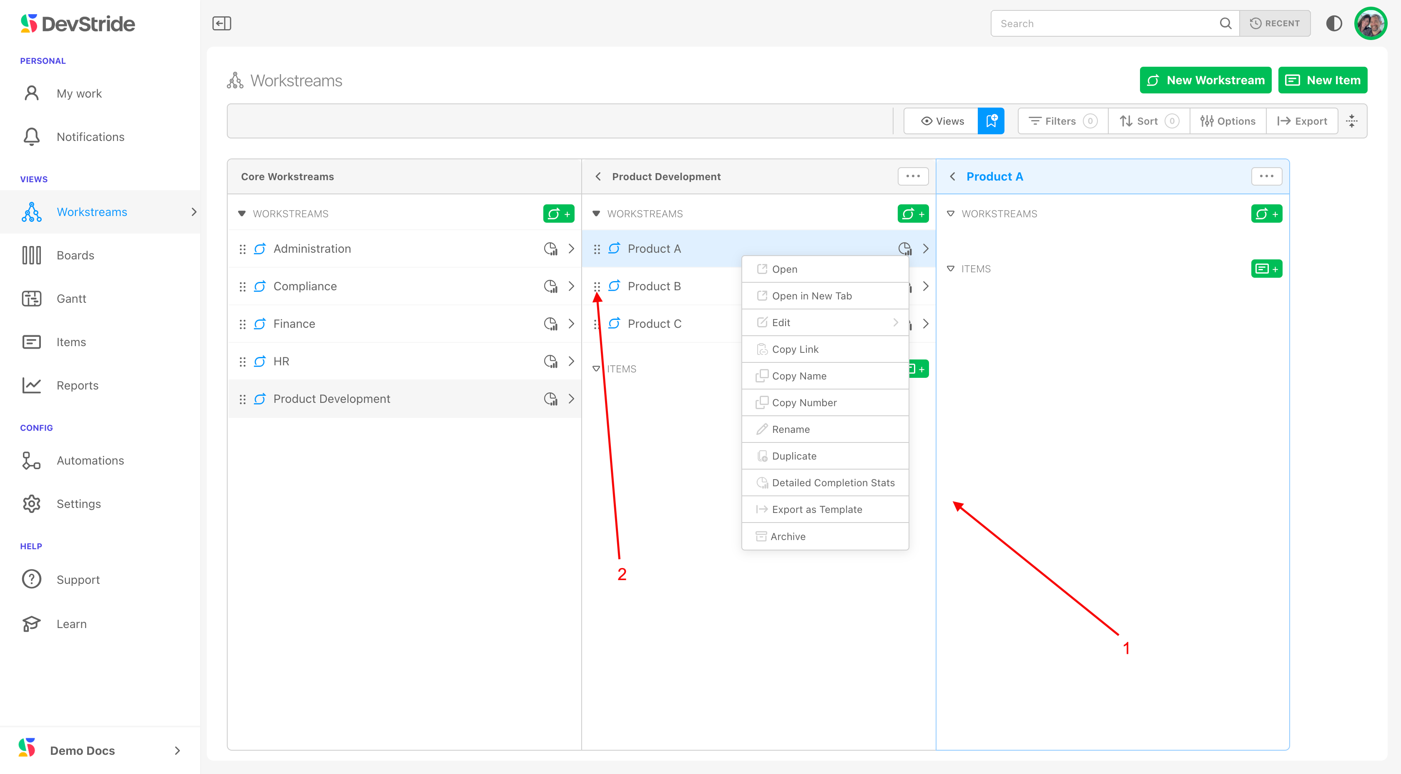1401x774 pixels.
Task: Open three-dots menu for Product Development column
Action: pyautogui.click(x=913, y=176)
